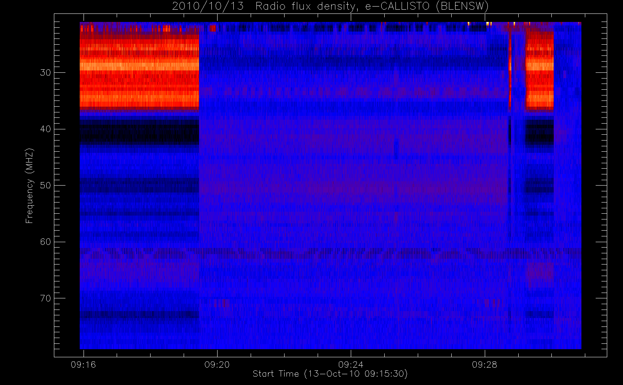
Task: Click the narrow red burst region near 09:29:30
Action: point(539,71)
